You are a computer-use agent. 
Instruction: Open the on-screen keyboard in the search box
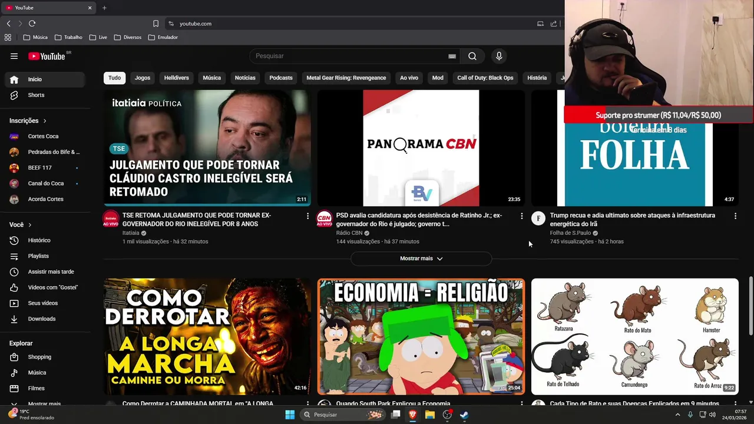[x=452, y=56]
